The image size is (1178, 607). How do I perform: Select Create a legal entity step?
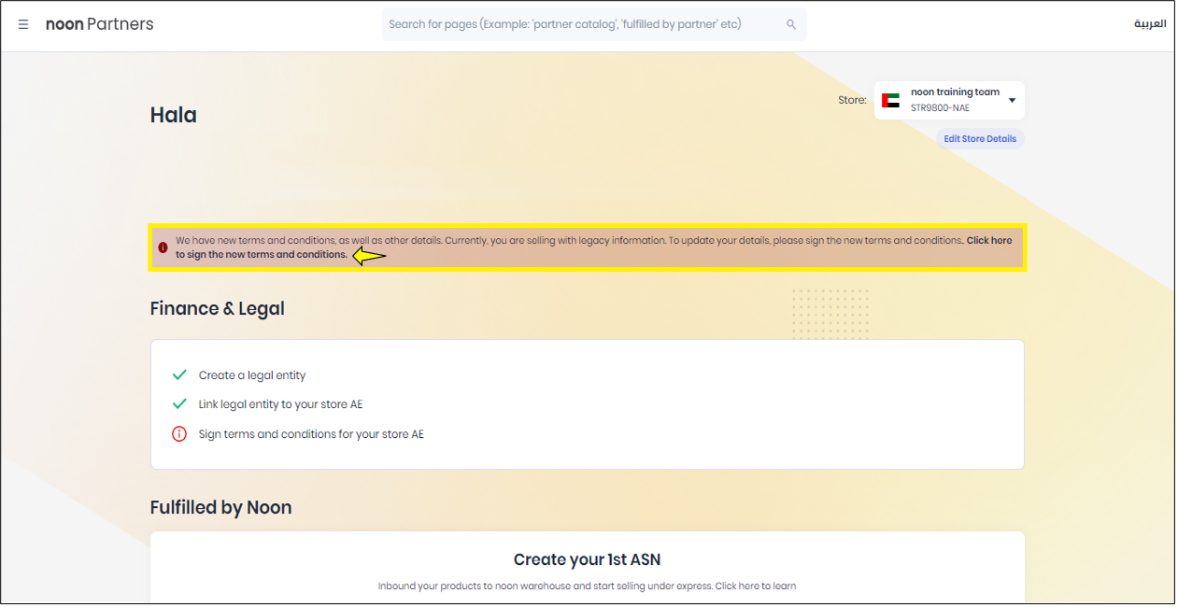(252, 375)
